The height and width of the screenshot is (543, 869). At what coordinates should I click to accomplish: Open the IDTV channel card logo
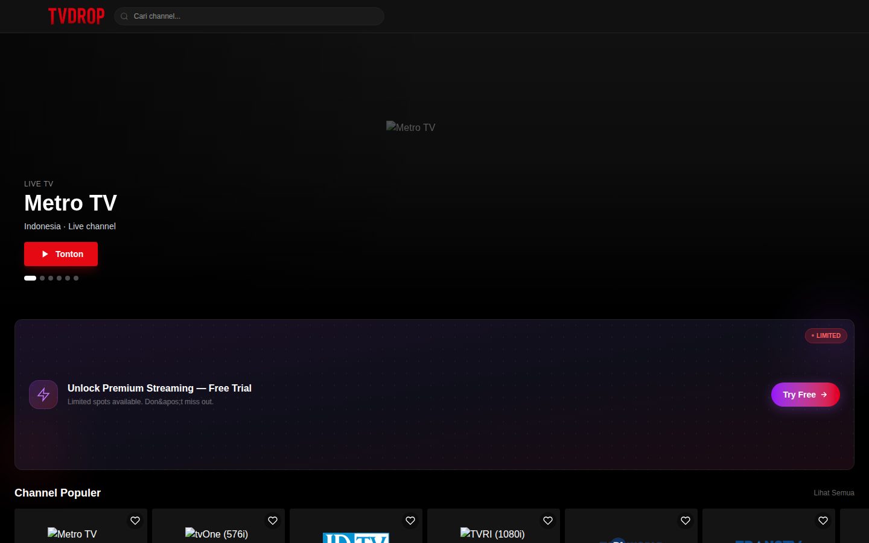pyautogui.click(x=356, y=538)
